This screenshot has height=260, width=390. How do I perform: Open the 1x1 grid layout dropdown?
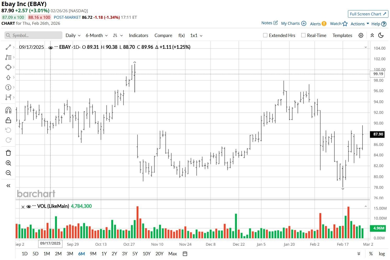click(196, 35)
